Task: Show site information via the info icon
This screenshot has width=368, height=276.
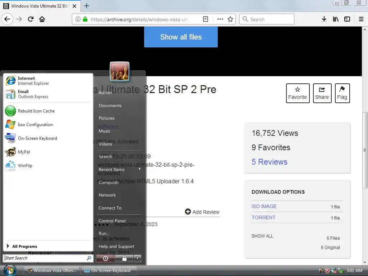Action: click(78, 19)
